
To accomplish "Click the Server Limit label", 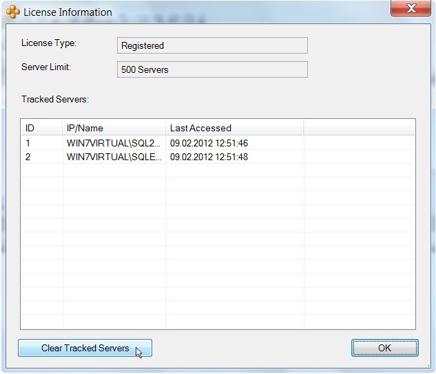I will point(46,67).
